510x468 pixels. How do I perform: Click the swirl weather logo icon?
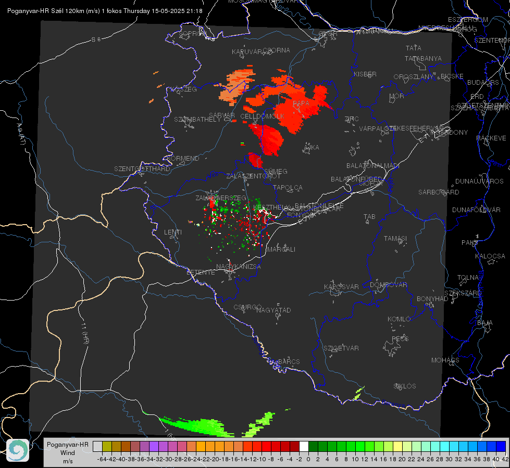[18, 450]
